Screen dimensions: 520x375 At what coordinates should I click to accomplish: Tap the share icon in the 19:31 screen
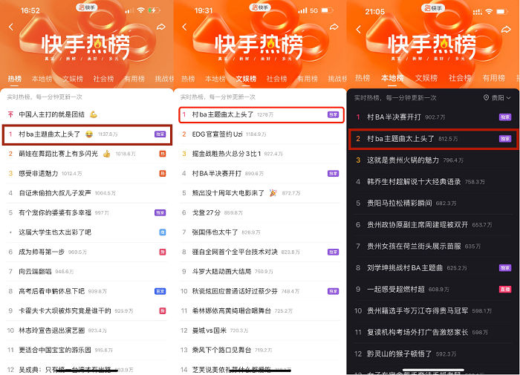click(x=334, y=27)
